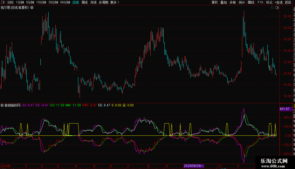Screen dimensions: 295x169
Task: Select the 60分钟 period tab
Action: pyautogui.click(x=65, y=2)
